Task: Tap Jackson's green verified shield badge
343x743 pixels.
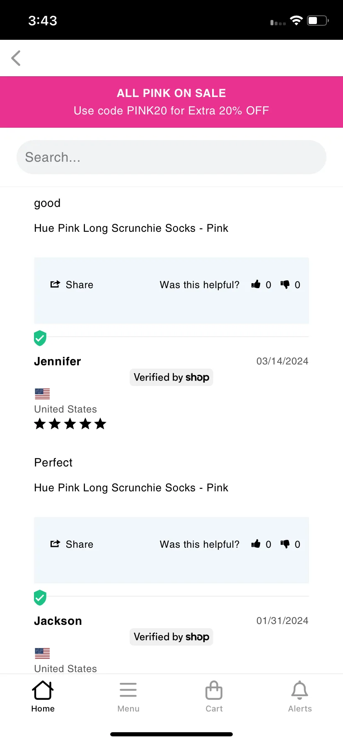Action: pyautogui.click(x=40, y=597)
